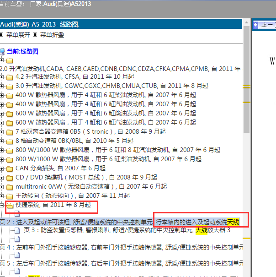Viewport: 276px width, 277px height.
Task: Click folder icon above 2.0 升汽油发动机
Action: point(10,60)
